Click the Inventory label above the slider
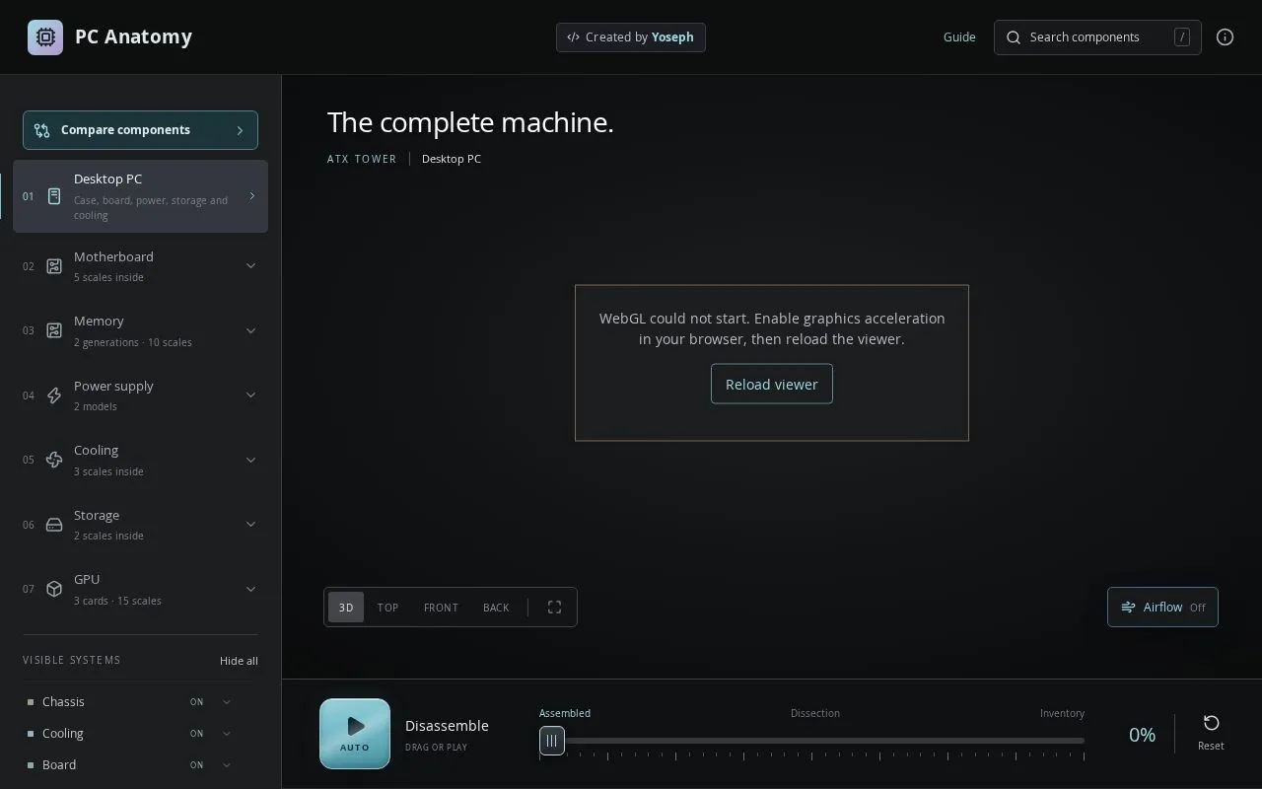 (x=1062, y=713)
